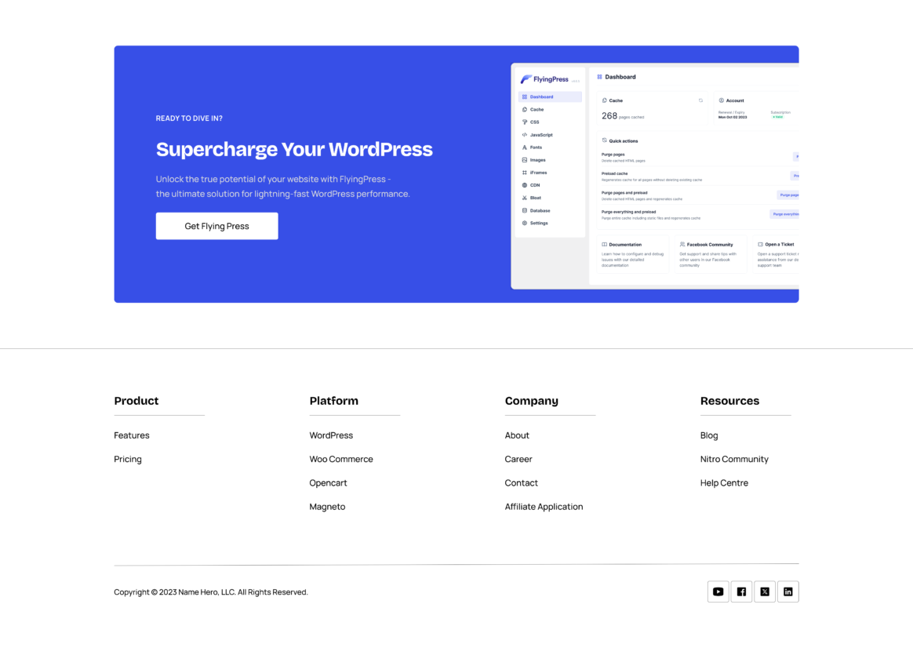Open the Features footer link
This screenshot has width=913, height=648.
click(132, 435)
